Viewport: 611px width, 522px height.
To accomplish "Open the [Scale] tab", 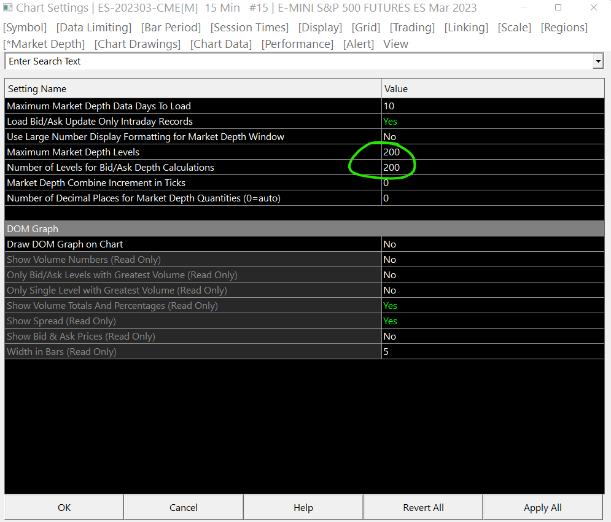I will (x=515, y=28).
